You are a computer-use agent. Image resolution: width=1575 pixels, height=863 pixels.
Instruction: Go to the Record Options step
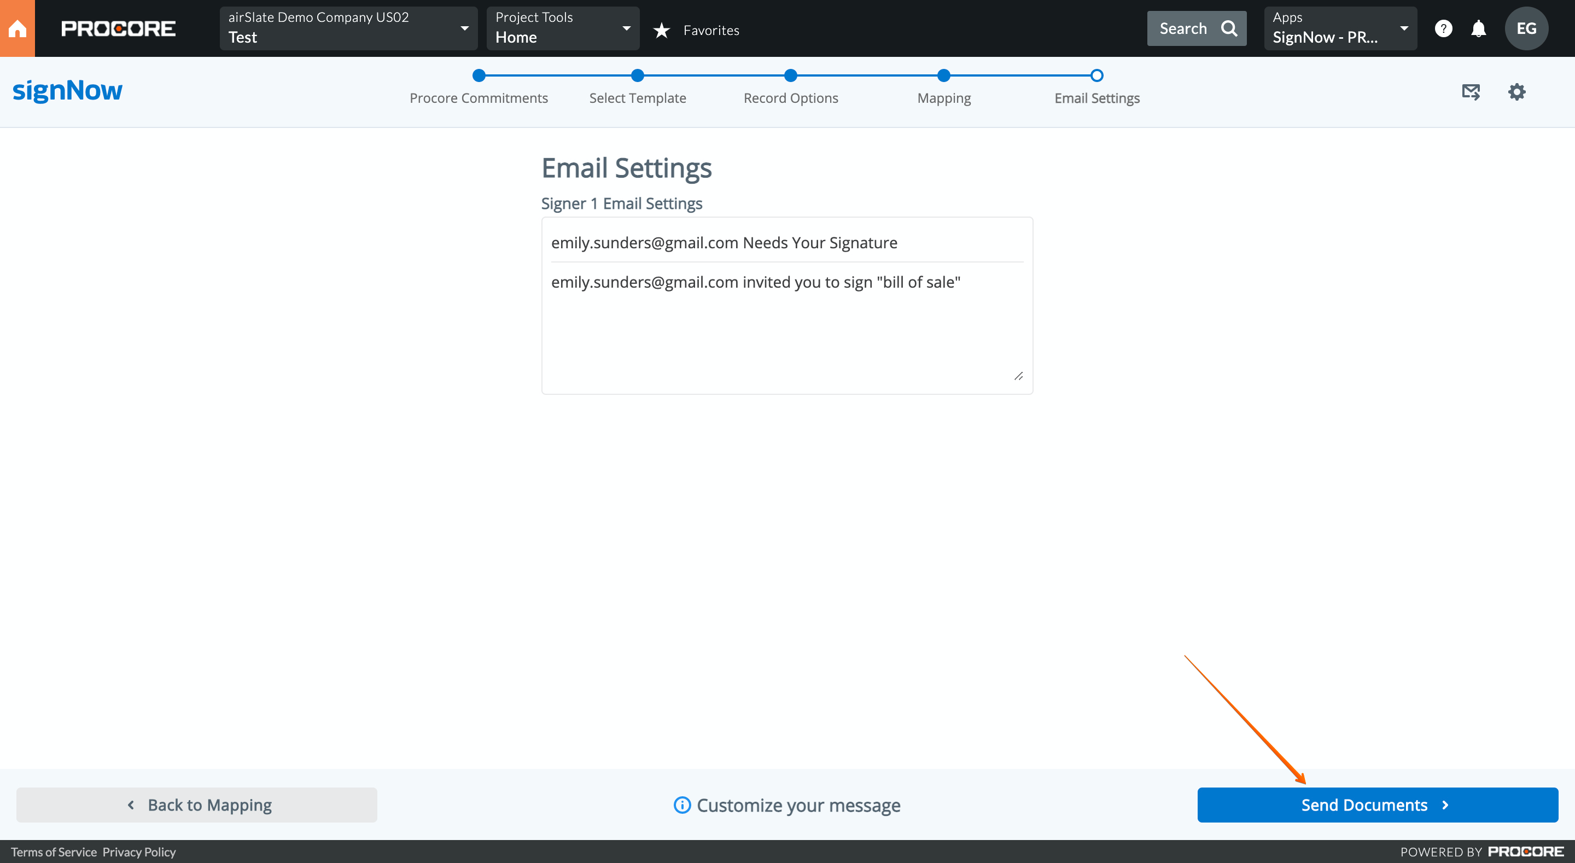[791, 98]
